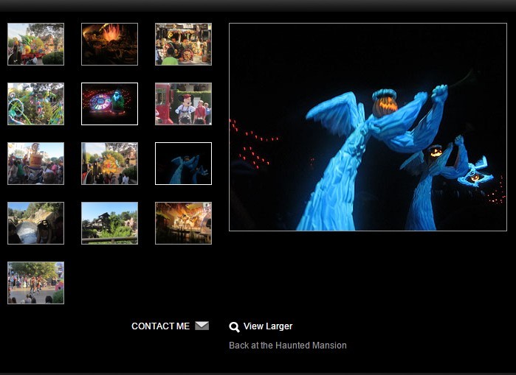Click the View Larger link text

click(268, 326)
